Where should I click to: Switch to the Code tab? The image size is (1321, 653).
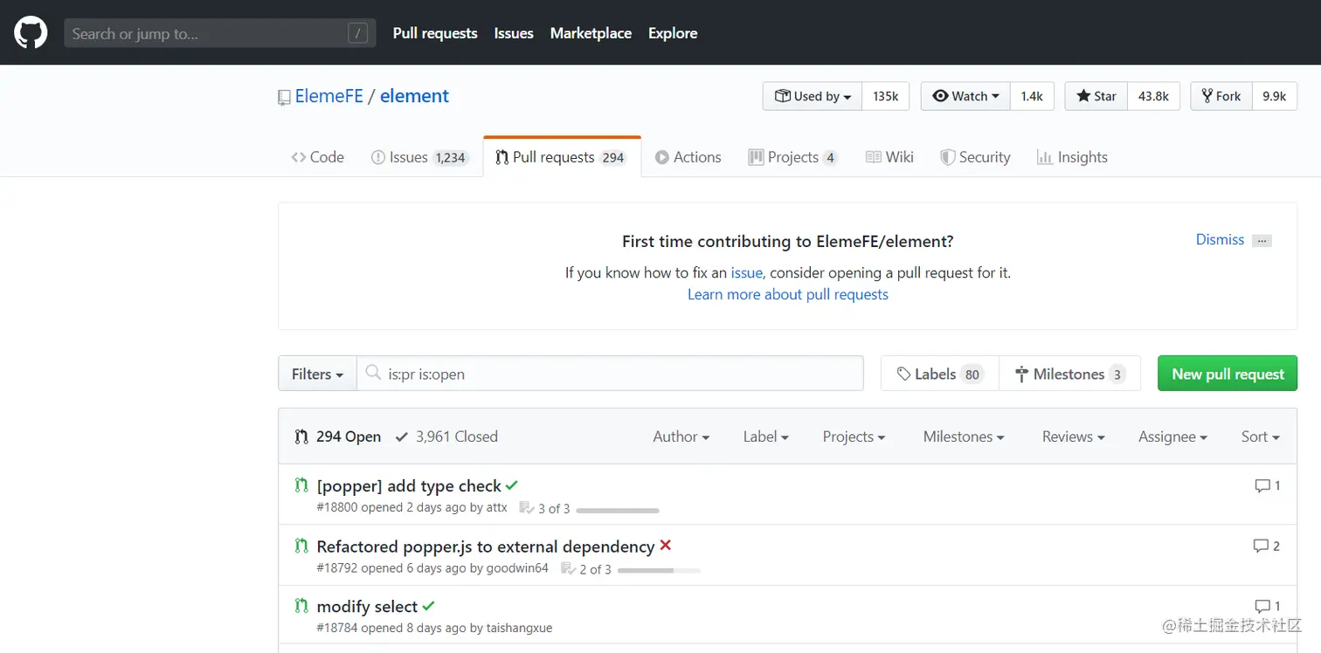pos(318,157)
